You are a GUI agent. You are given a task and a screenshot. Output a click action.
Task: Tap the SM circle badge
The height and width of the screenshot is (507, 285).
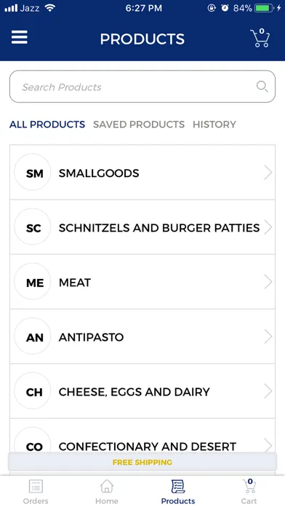[x=33, y=172]
